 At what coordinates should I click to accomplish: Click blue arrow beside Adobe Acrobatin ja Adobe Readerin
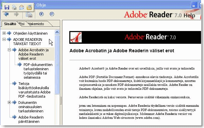(14, 50)
